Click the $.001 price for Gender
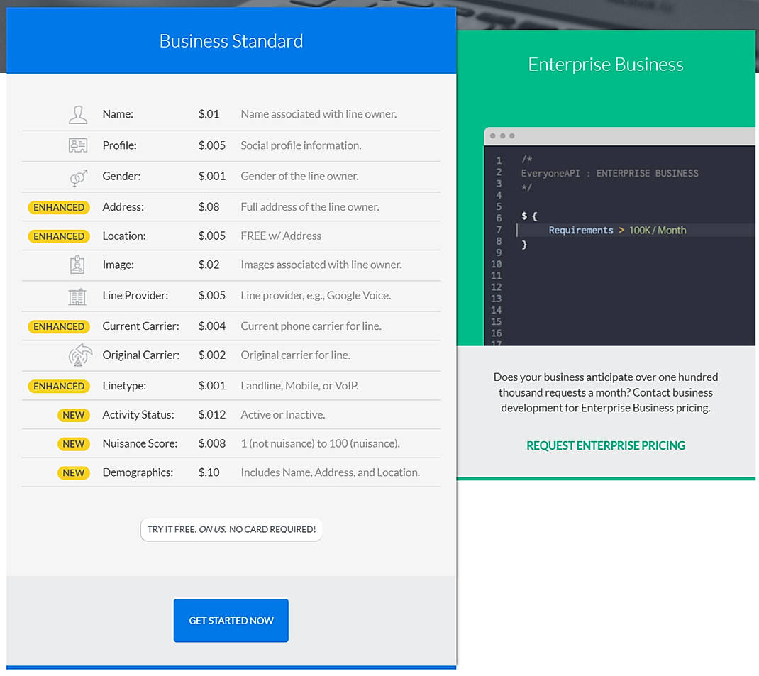 212,176
